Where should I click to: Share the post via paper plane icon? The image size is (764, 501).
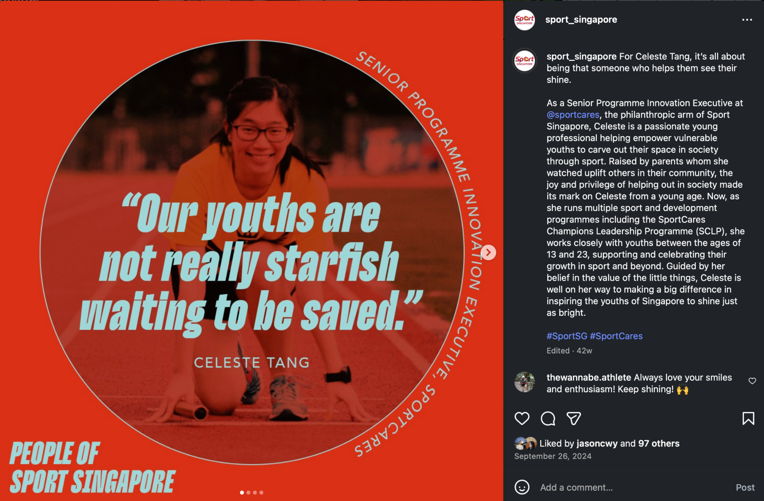[573, 418]
